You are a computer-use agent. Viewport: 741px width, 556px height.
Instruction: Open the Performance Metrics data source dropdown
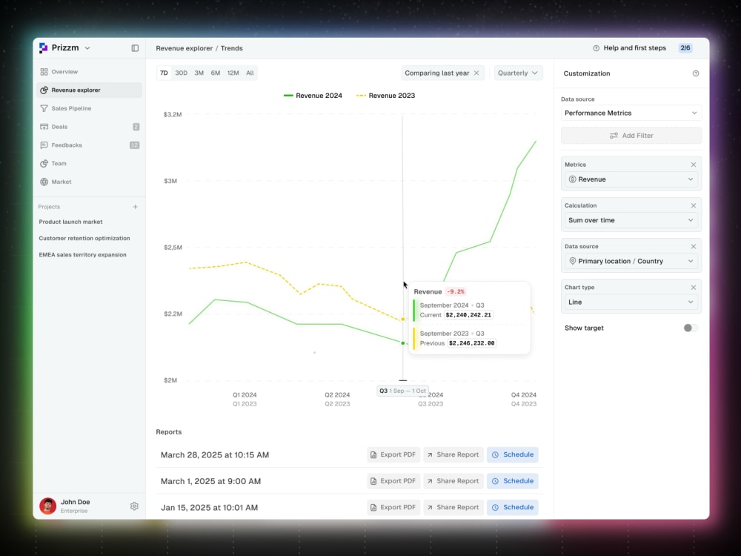(x=631, y=113)
